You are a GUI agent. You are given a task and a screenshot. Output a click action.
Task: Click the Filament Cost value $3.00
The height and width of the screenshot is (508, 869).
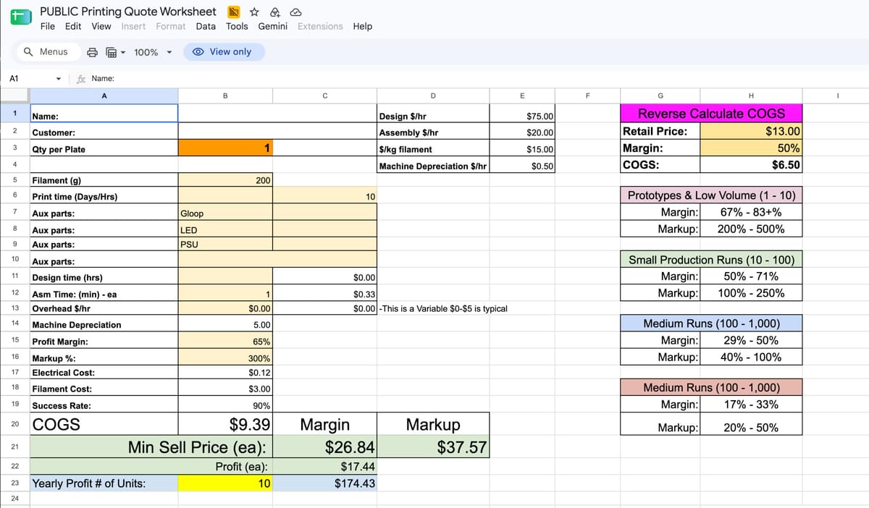(x=225, y=389)
